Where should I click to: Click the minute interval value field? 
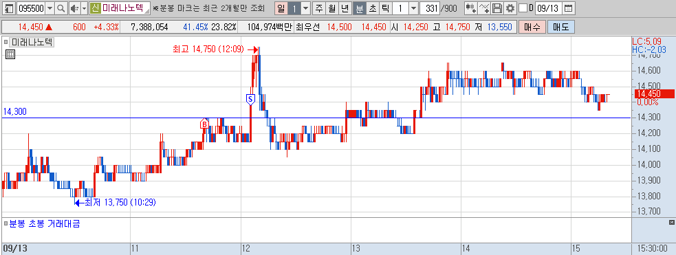coord(400,8)
